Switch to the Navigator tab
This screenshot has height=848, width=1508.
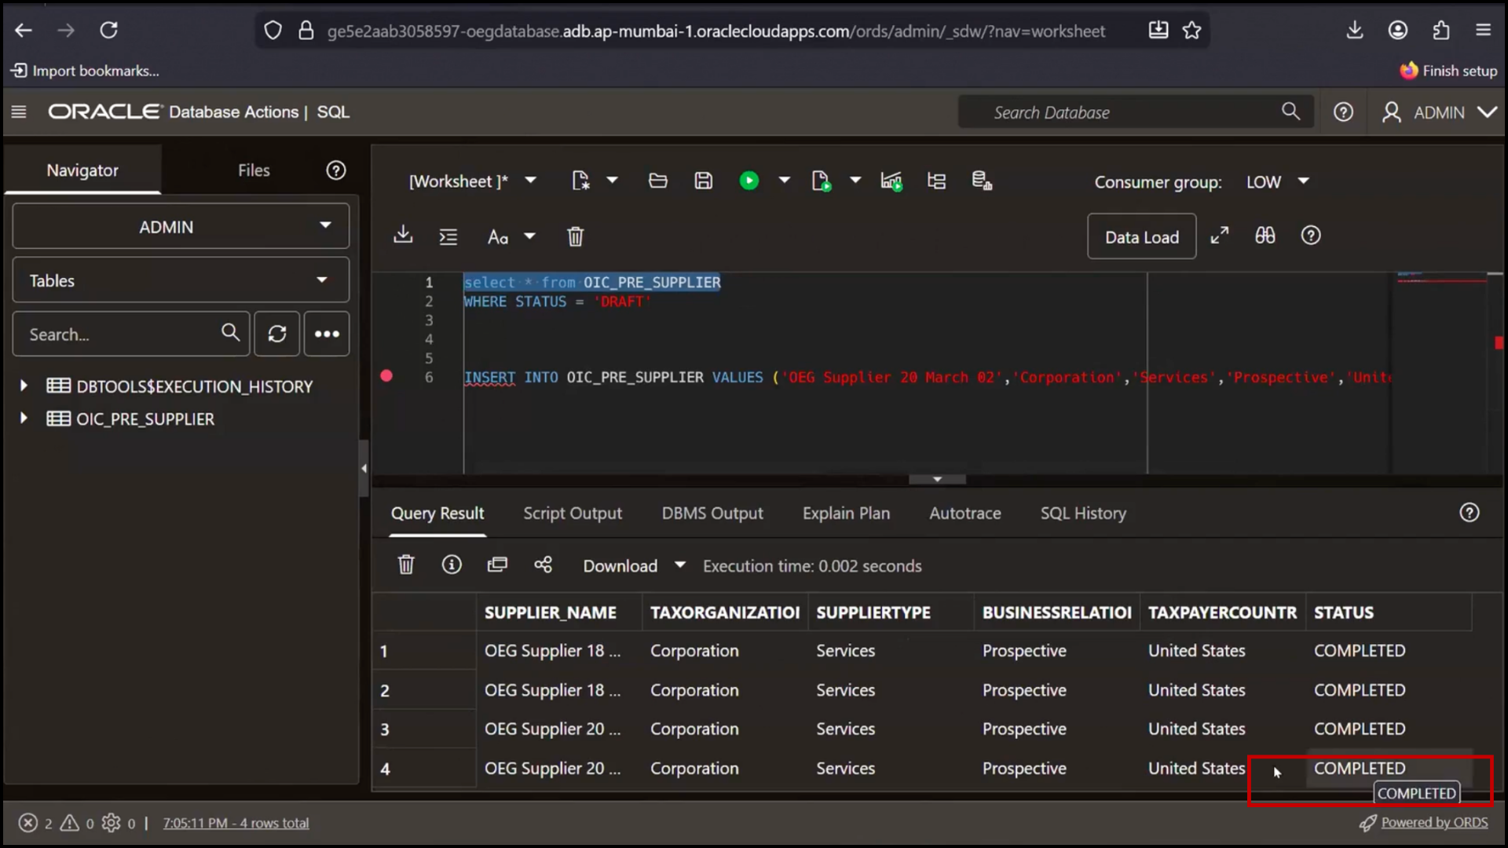click(x=82, y=170)
